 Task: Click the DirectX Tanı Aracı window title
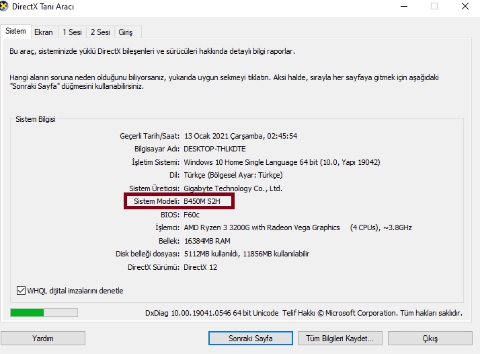[x=43, y=7]
